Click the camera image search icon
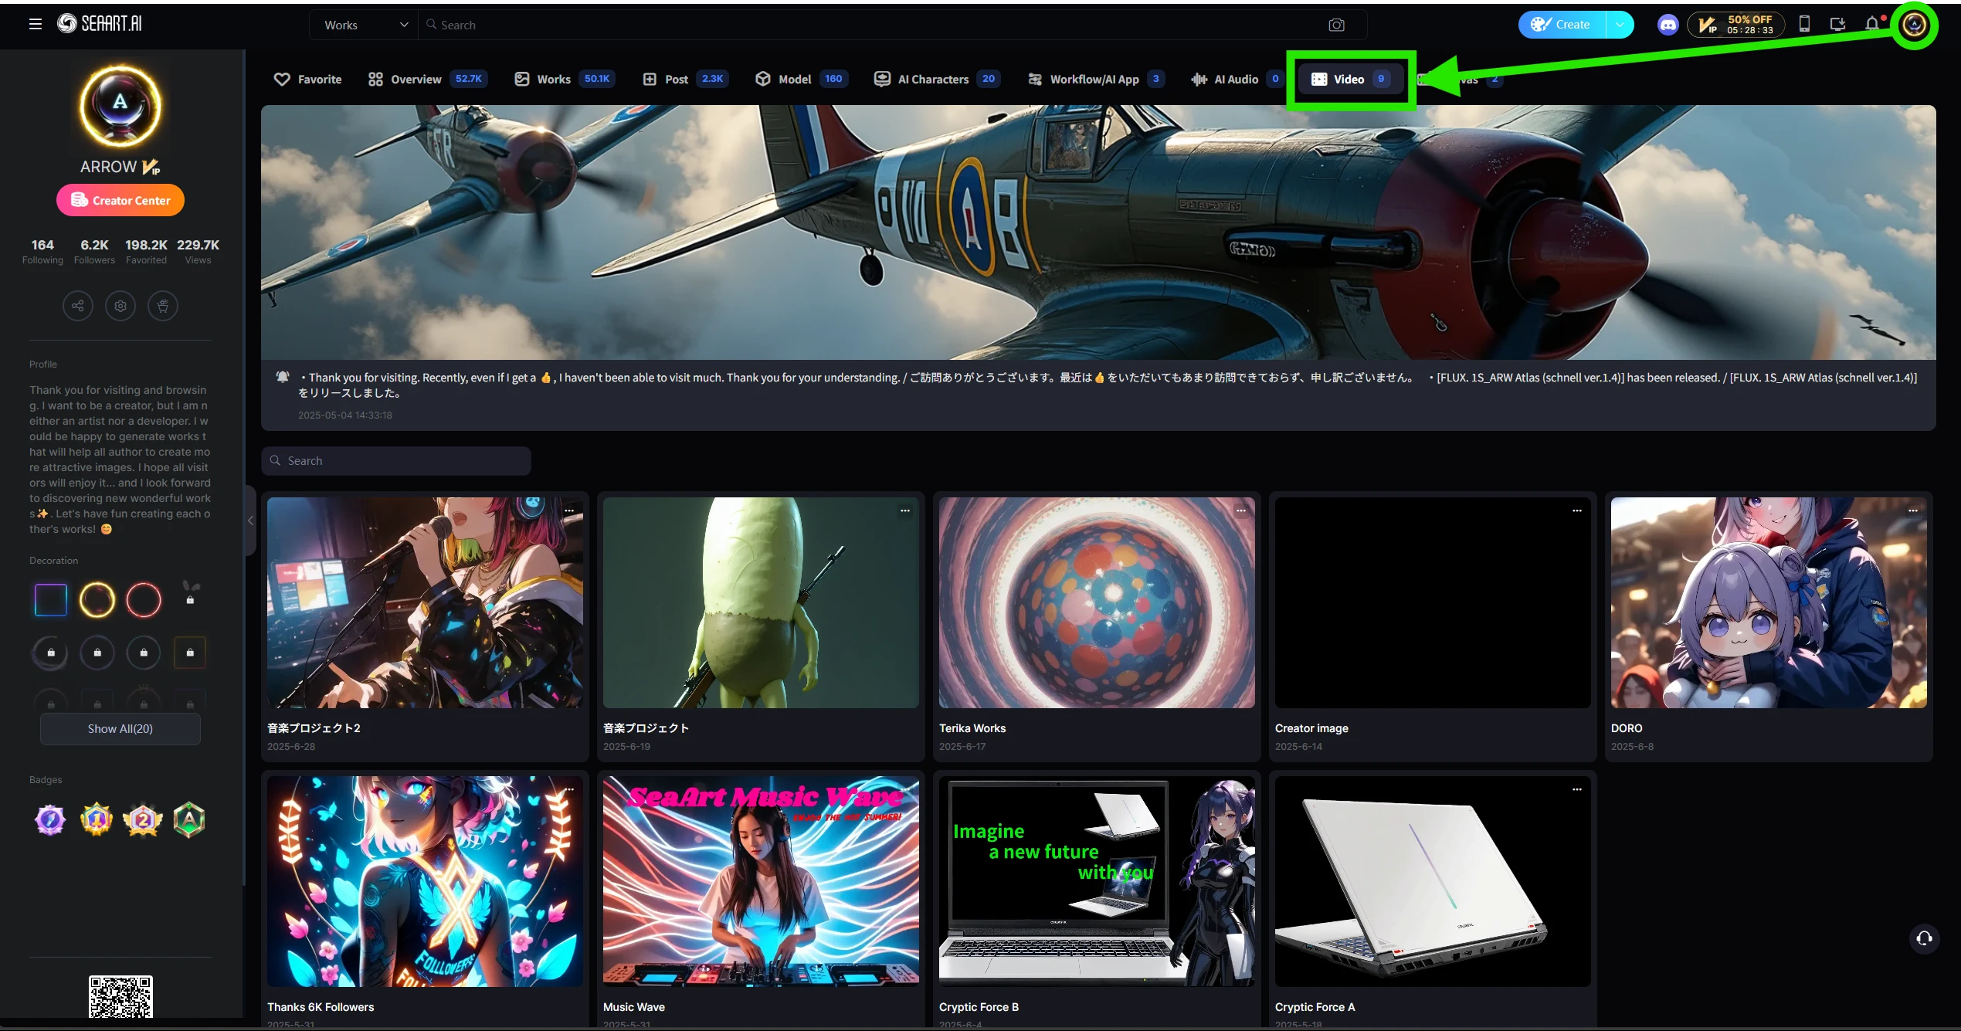 [x=1336, y=25]
